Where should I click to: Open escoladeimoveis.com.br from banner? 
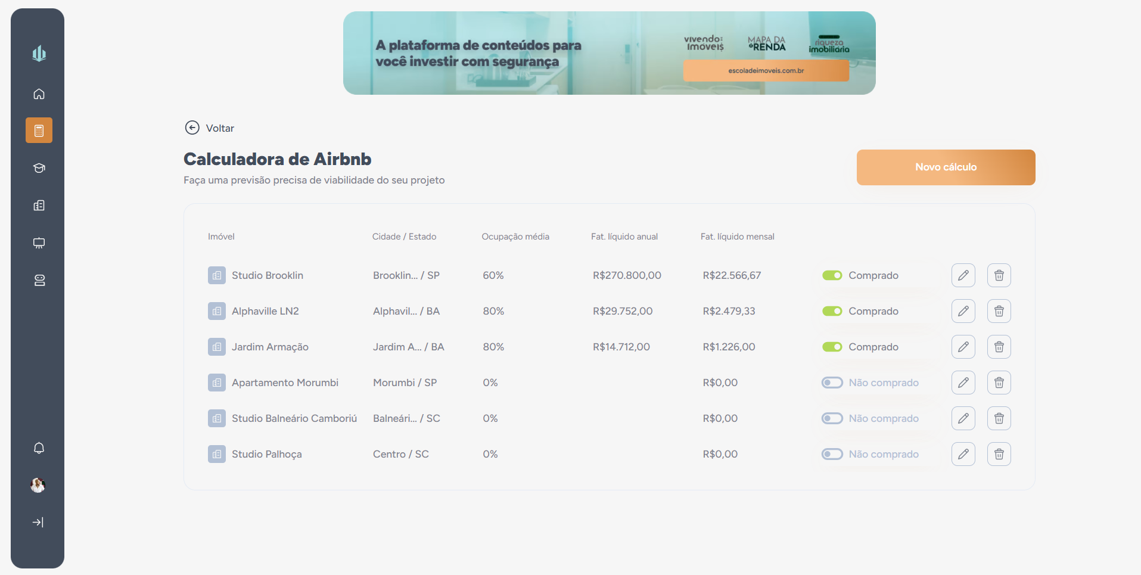coord(766,70)
